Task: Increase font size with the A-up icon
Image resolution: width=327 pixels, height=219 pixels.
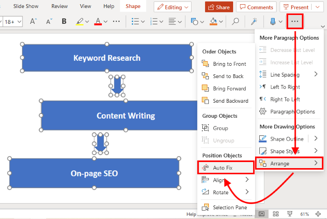Action: pos(33,21)
